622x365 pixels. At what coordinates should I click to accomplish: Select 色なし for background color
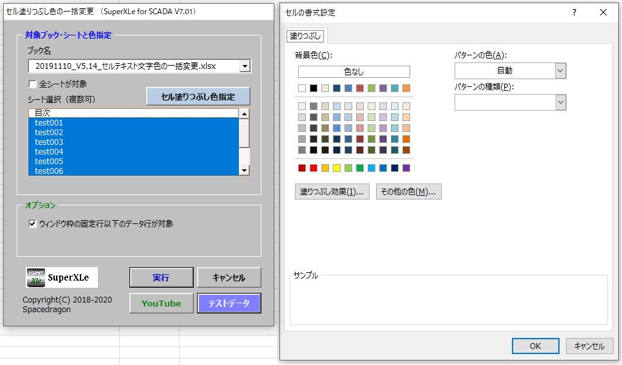[x=354, y=72]
